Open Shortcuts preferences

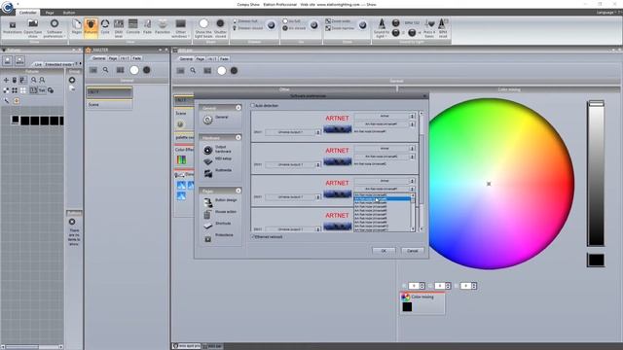tap(217, 225)
